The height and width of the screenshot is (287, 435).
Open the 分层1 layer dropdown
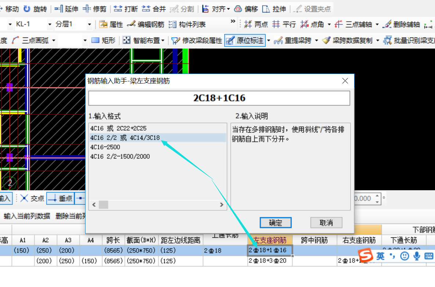(89, 24)
